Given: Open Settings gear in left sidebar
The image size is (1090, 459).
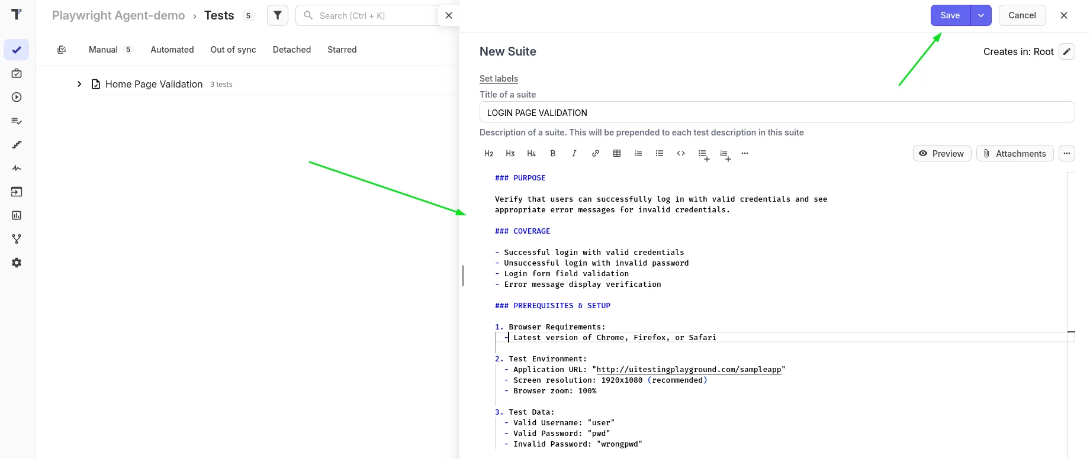Looking at the screenshot, I should (17, 263).
